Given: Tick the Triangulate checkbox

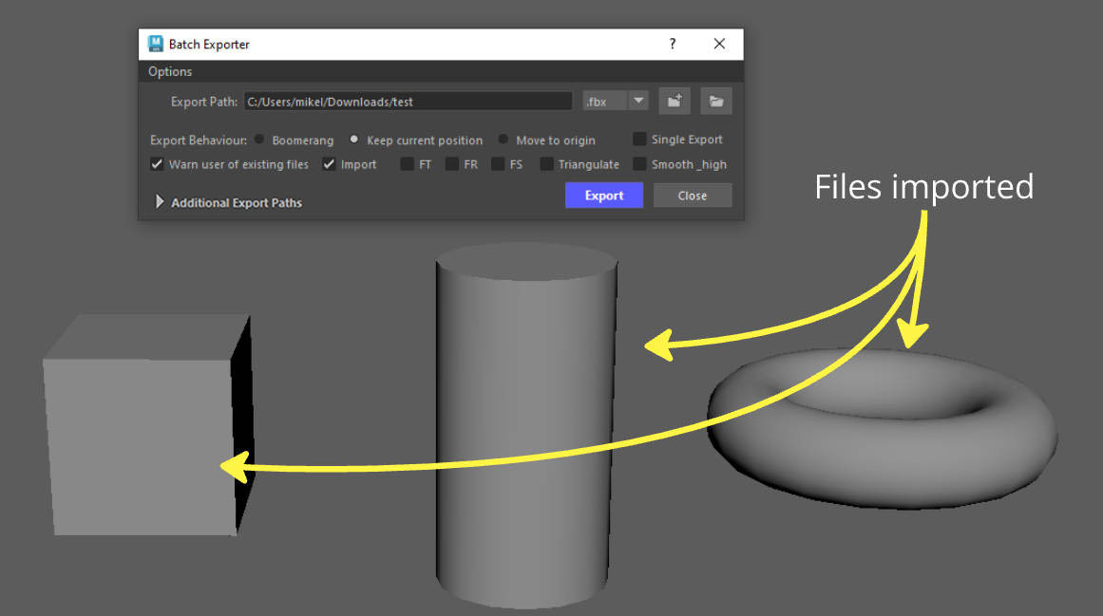Looking at the screenshot, I should (546, 163).
